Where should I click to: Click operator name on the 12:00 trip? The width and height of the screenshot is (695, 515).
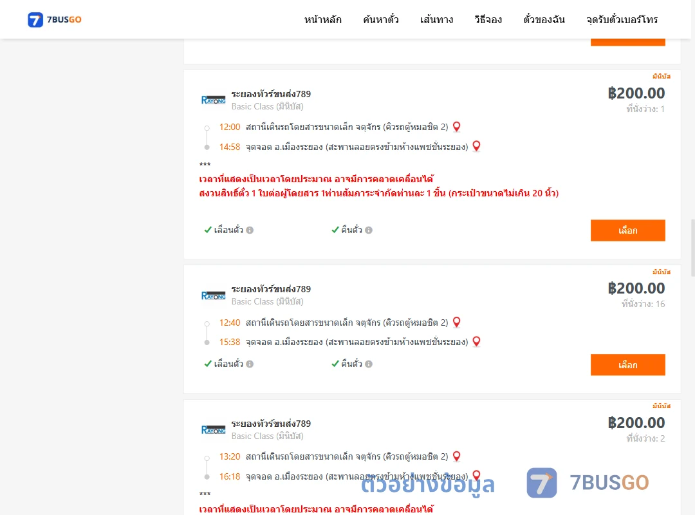point(271,94)
